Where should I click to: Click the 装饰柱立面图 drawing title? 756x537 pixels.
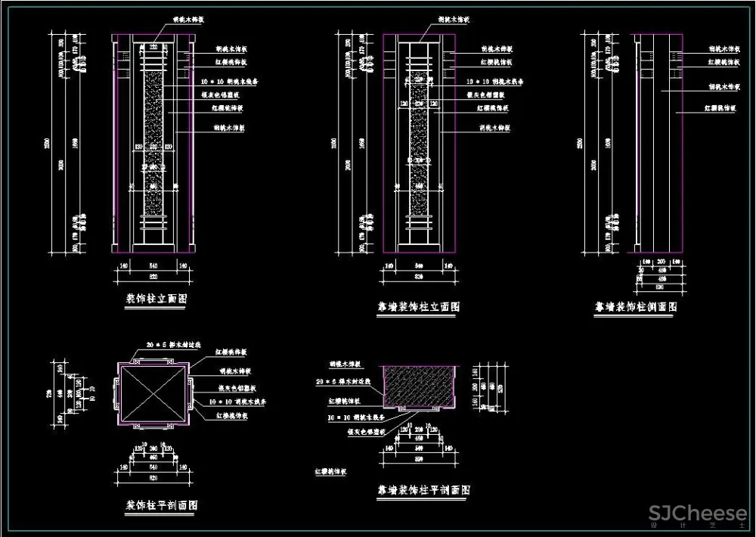(x=155, y=300)
